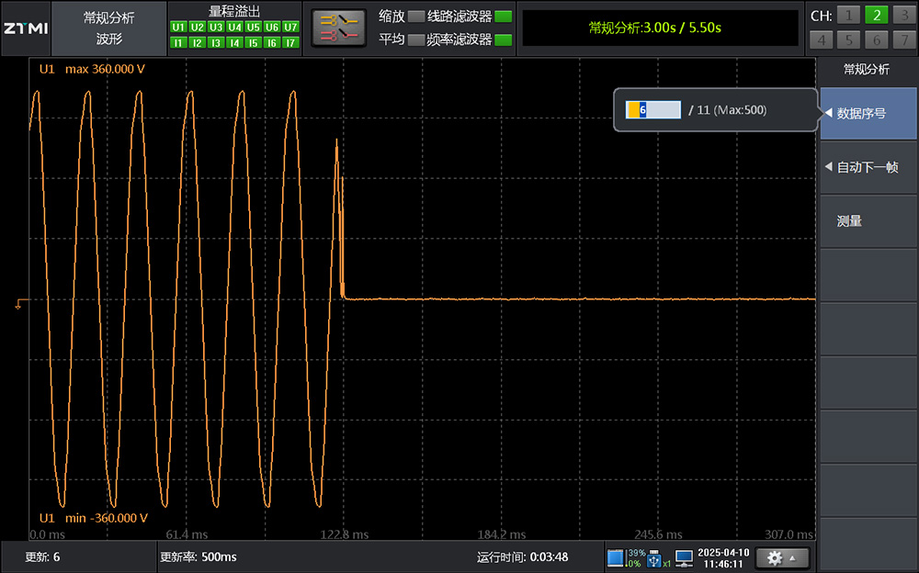Click the U4 range overflow indicator

pos(234,28)
